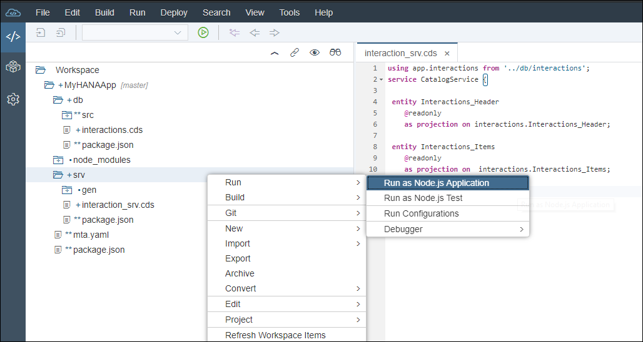Click CatalogService in editor line 2
The height and width of the screenshot is (342, 643).
450,79
